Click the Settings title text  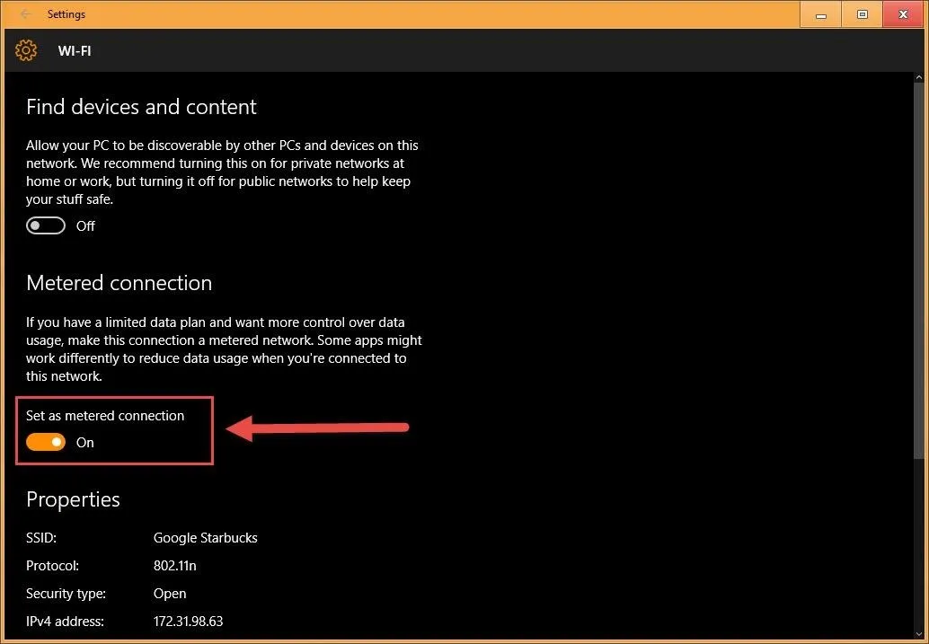(x=66, y=14)
